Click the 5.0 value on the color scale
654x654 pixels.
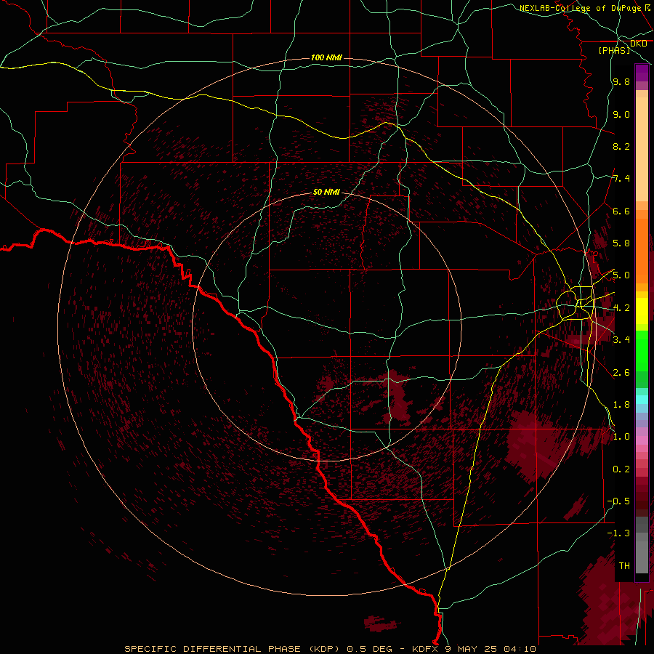pyautogui.click(x=621, y=275)
